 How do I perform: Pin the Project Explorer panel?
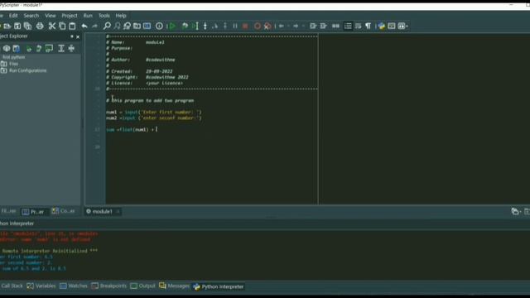[x=72, y=36]
